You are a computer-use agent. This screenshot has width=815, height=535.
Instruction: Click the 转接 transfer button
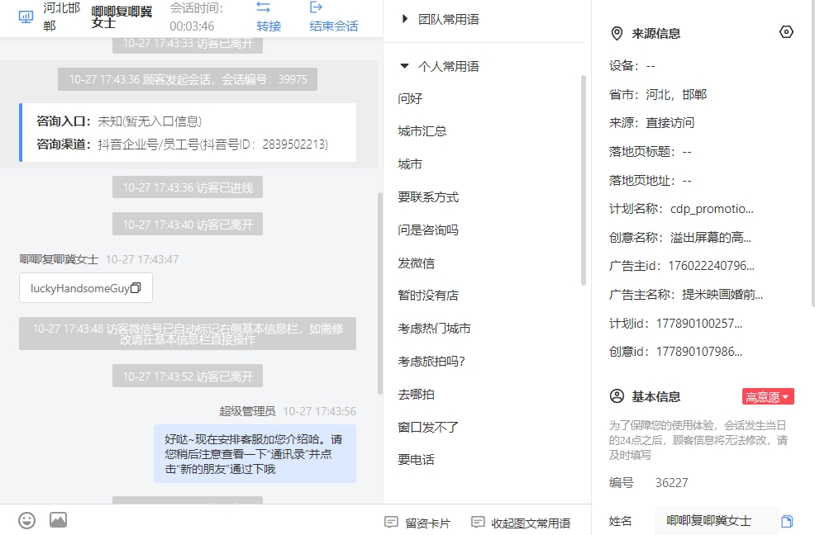(269, 26)
